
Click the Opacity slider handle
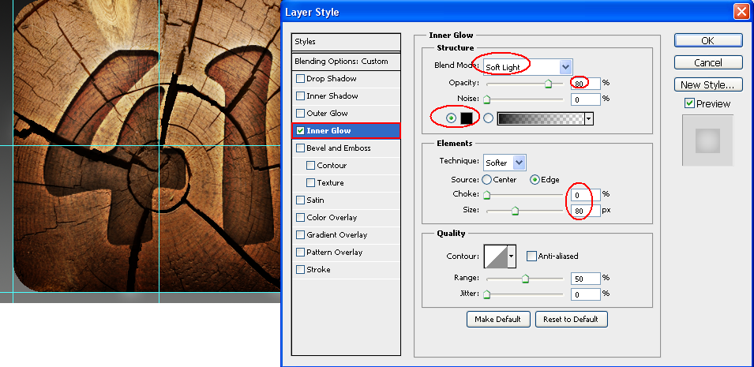click(548, 84)
